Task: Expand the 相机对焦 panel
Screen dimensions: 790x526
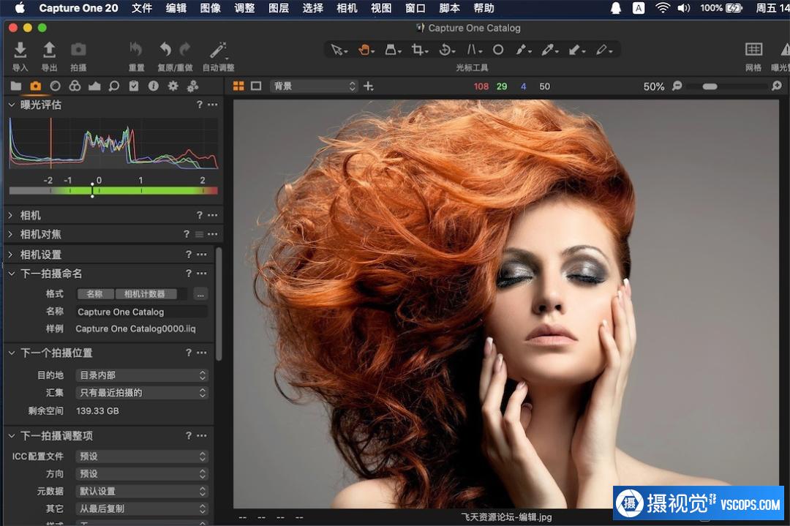Action: click(10, 234)
